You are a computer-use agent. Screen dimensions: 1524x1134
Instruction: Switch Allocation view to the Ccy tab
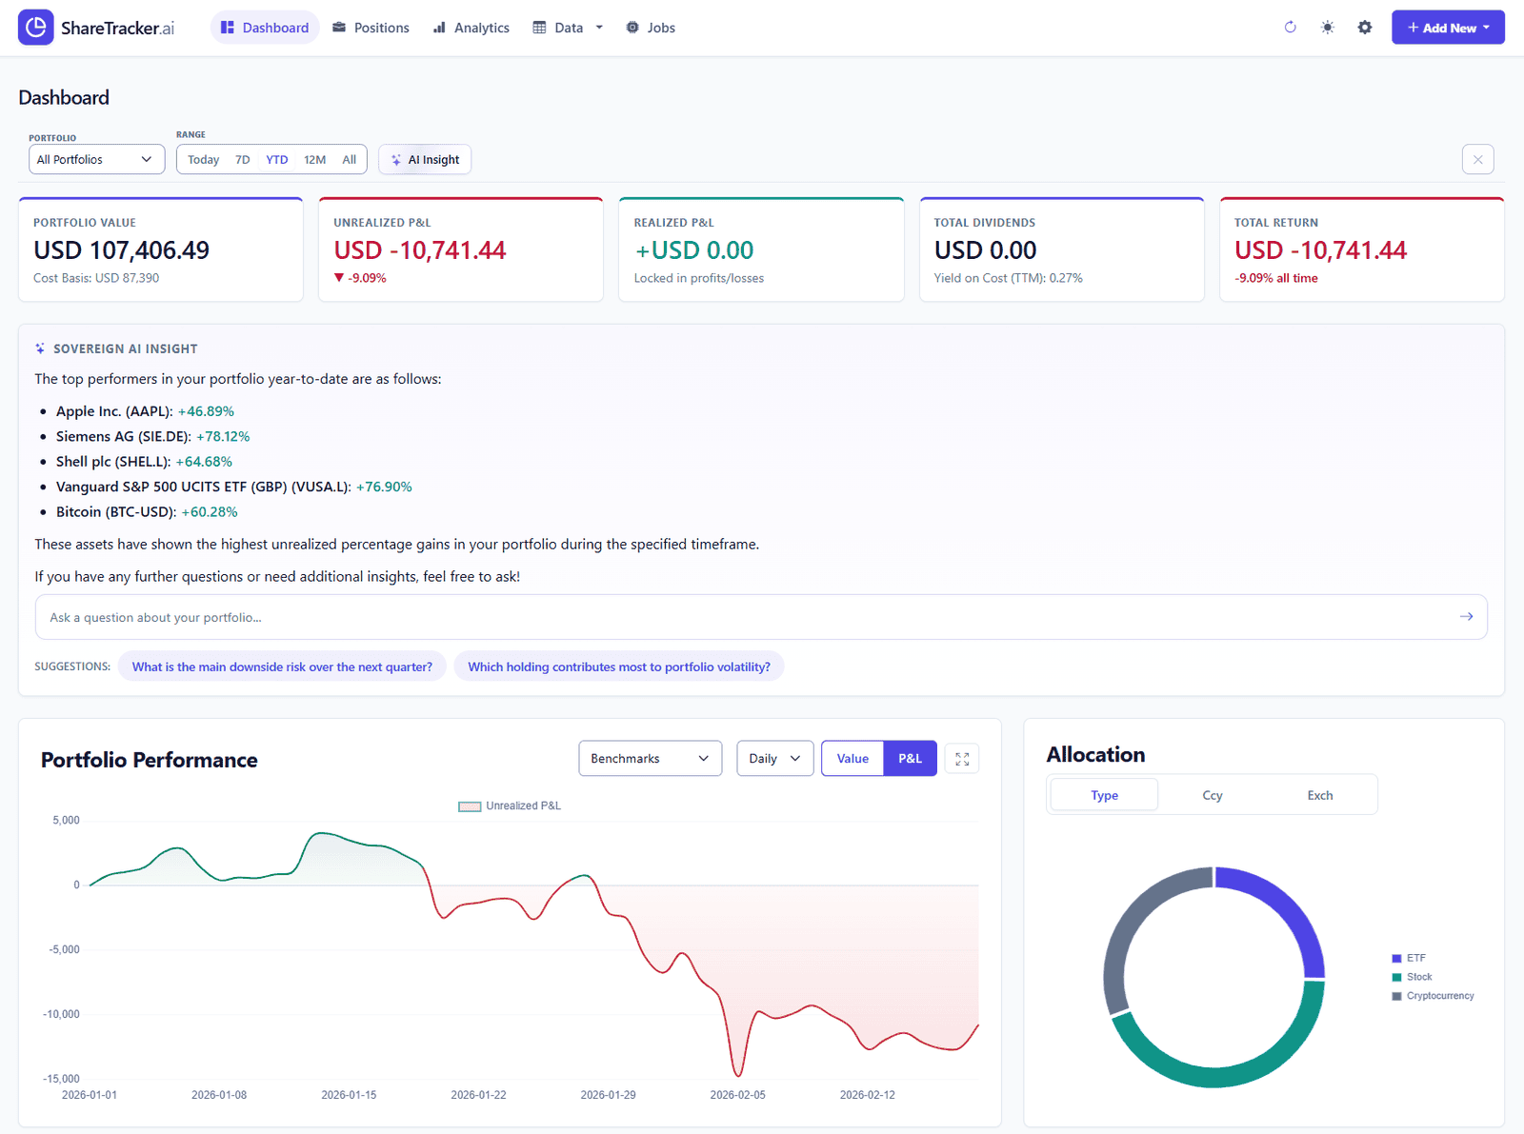tap(1212, 794)
